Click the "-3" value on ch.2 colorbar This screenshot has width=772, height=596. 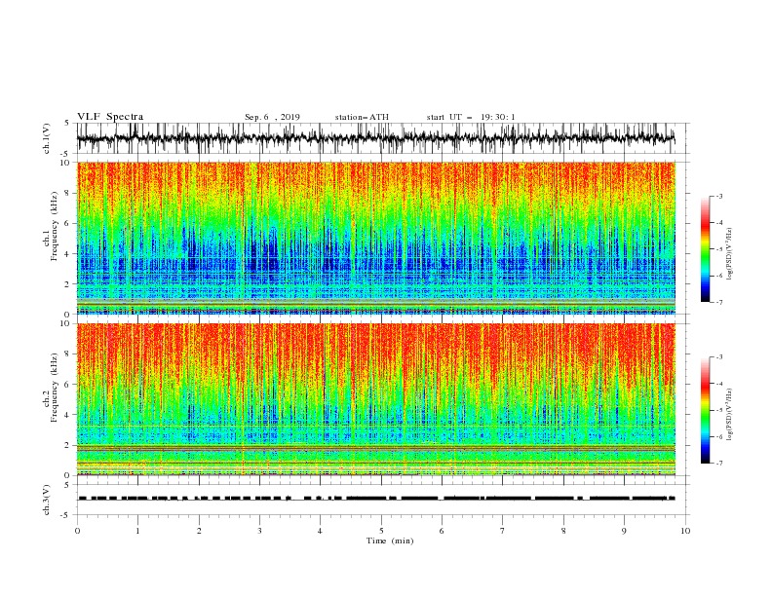point(718,357)
